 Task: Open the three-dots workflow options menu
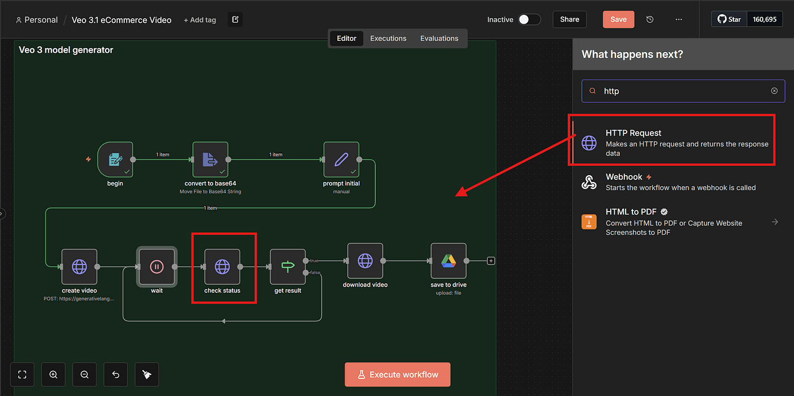[x=679, y=19]
